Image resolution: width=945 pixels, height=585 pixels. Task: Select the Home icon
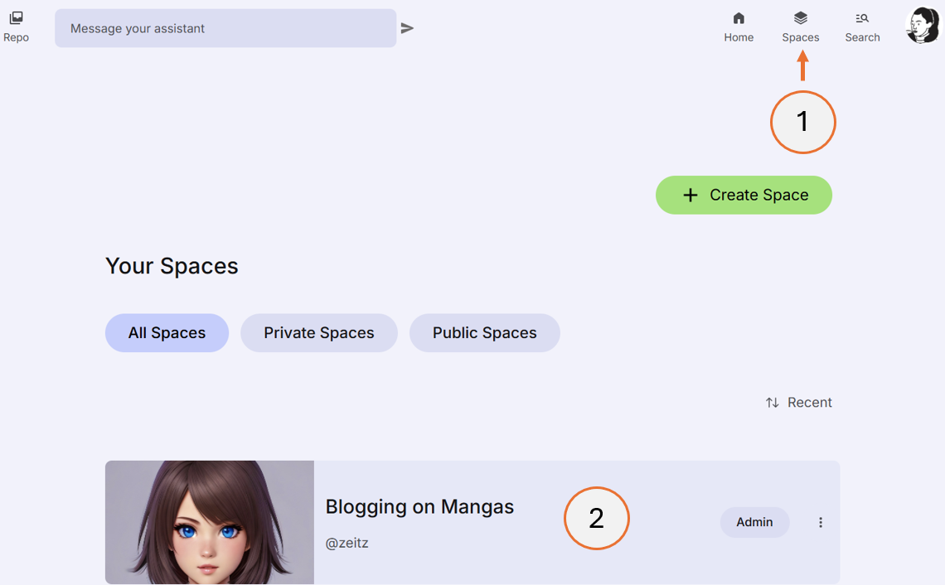click(738, 17)
